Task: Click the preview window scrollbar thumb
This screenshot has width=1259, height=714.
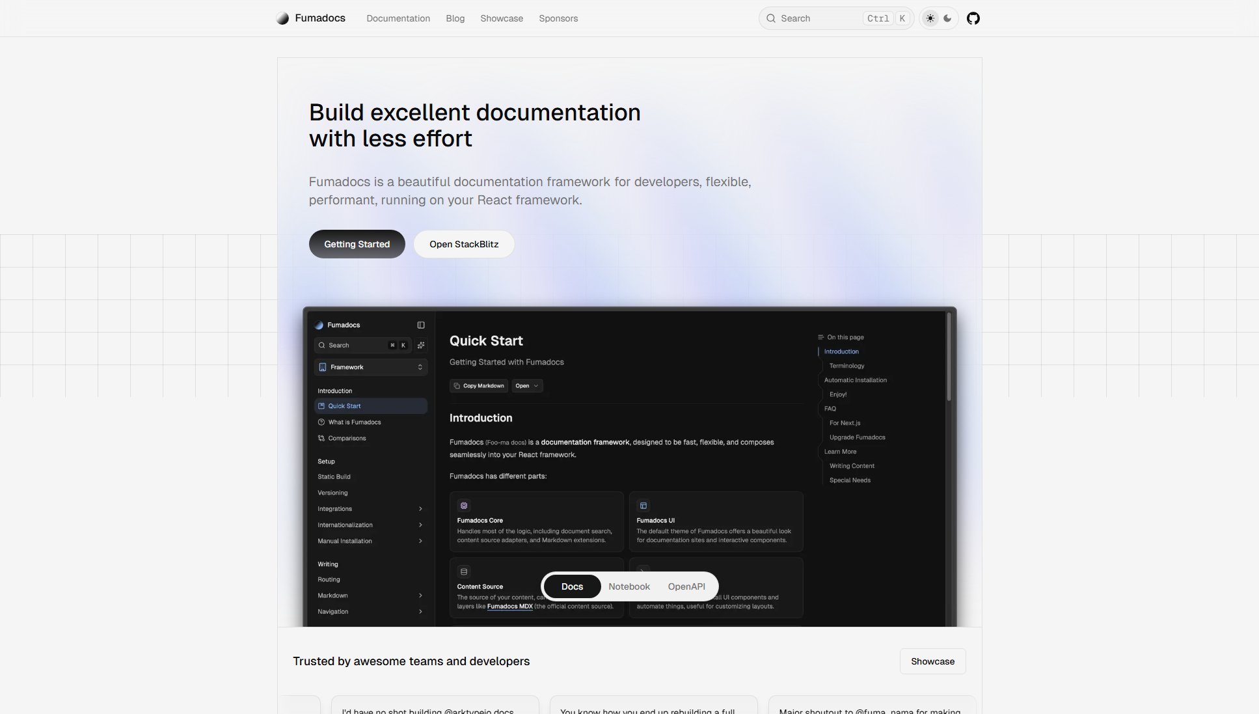Action: point(949,357)
